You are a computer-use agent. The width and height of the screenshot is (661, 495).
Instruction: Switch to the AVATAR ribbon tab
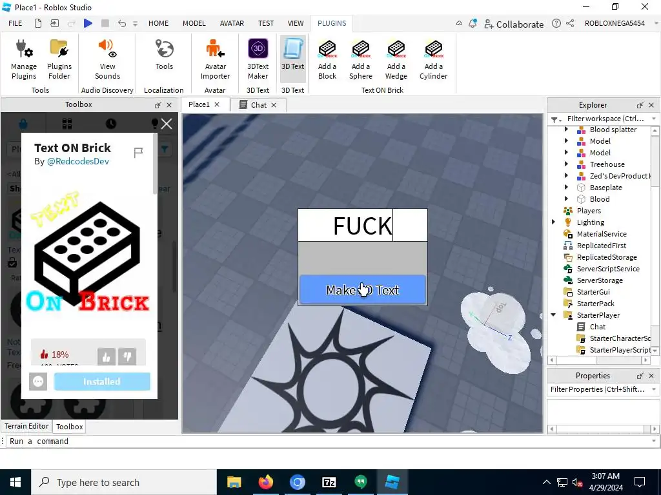(x=232, y=23)
